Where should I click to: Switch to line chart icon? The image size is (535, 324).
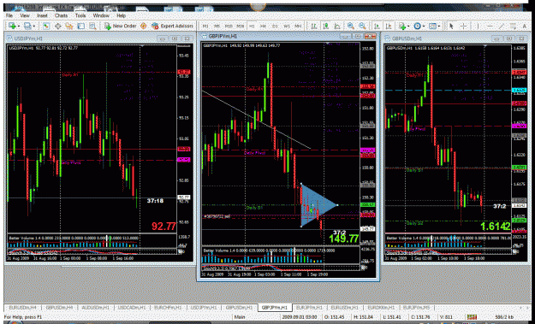click(x=337, y=26)
